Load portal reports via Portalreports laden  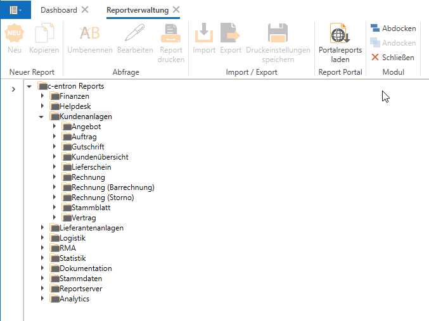click(x=340, y=43)
